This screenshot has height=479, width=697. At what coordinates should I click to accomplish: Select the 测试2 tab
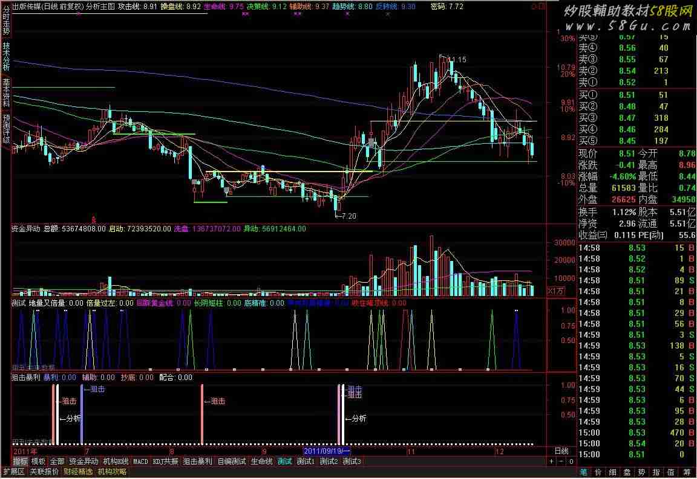(x=329, y=461)
